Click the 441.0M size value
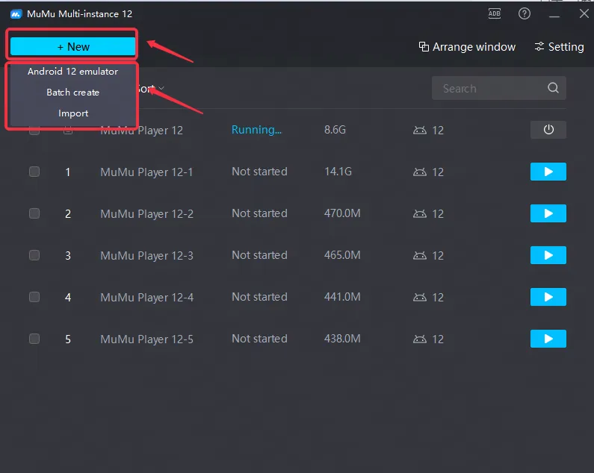Image resolution: width=594 pixels, height=473 pixels. (x=342, y=297)
